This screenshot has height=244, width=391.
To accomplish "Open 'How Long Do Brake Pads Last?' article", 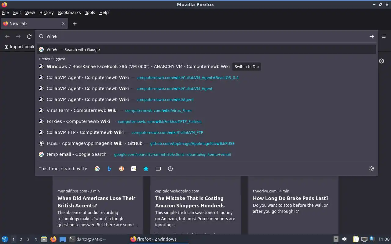I will point(291,198).
